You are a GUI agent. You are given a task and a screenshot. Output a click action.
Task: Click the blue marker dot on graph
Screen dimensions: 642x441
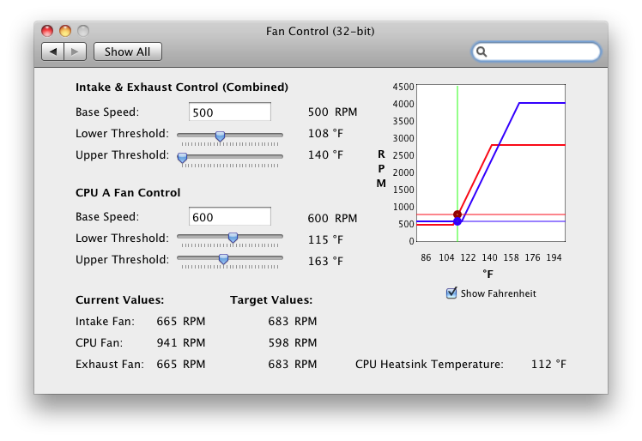coord(457,221)
